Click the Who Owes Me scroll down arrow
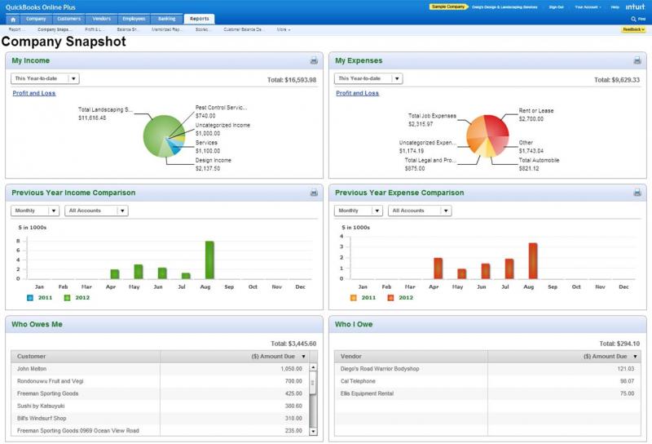 [x=314, y=432]
